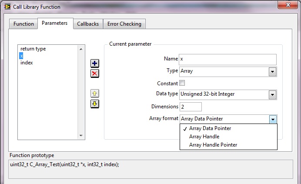Choose Array Handle in the dropdown list
301x184 pixels.
(x=228, y=137)
